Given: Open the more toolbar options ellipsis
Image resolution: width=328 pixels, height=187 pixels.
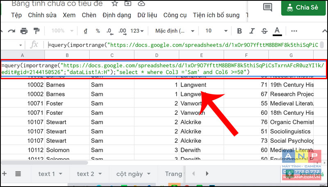Looking at the screenshot, I should [294, 31].
